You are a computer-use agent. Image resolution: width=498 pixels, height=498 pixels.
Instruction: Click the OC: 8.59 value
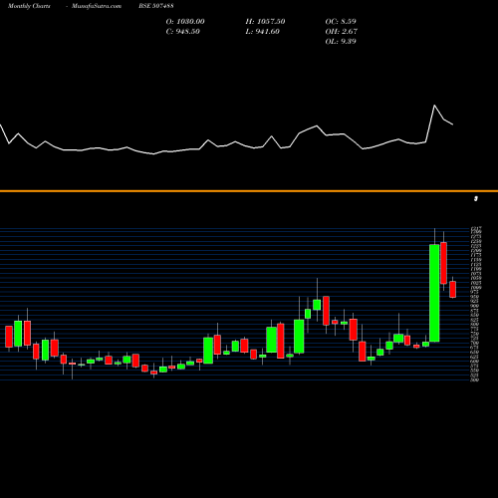coord(341,22)
